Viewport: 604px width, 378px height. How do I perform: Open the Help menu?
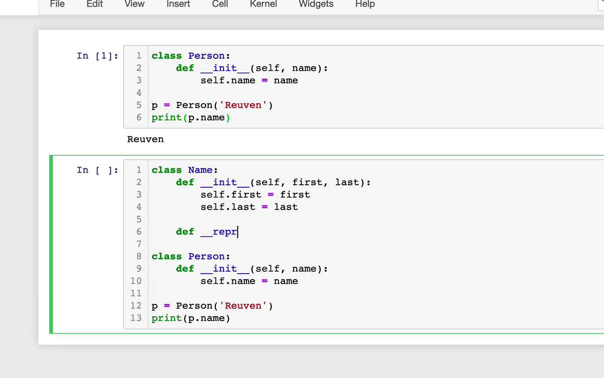[365, 5]
